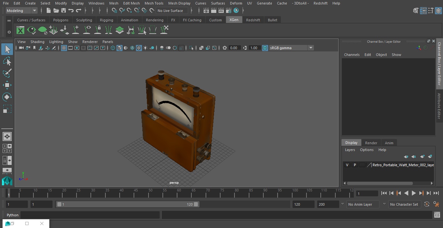Select the Move tool in the toolbox
443x228 pixels.
click(7, 85)
